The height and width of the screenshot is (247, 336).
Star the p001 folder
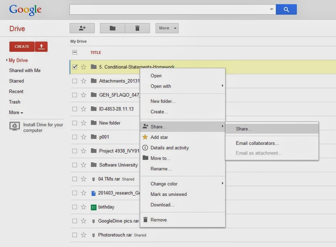[84, 137]
